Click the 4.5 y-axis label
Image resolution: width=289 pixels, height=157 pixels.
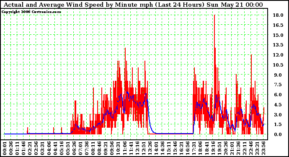click(x=278, y=105)
